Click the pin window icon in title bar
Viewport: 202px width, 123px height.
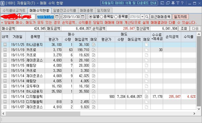(x=173, y=3)
